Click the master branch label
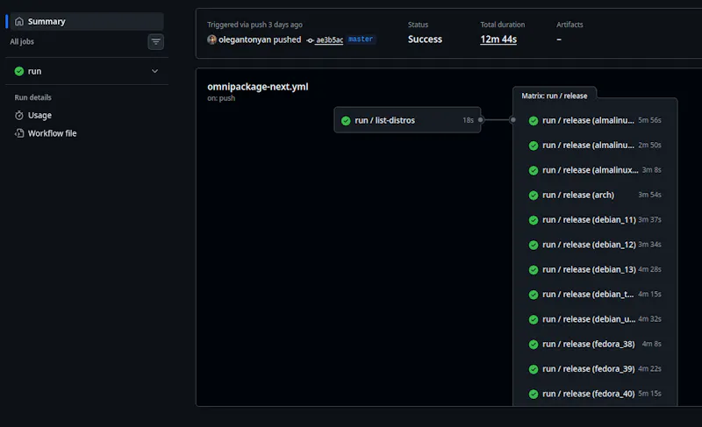This screenshot has height=427, width=702. pyautogui.click(x=361, y=39)
